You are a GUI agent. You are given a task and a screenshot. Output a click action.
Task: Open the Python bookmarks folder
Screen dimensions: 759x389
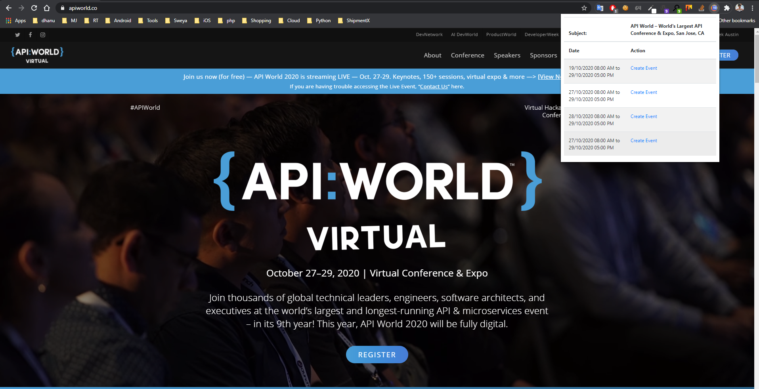[319, 21]
